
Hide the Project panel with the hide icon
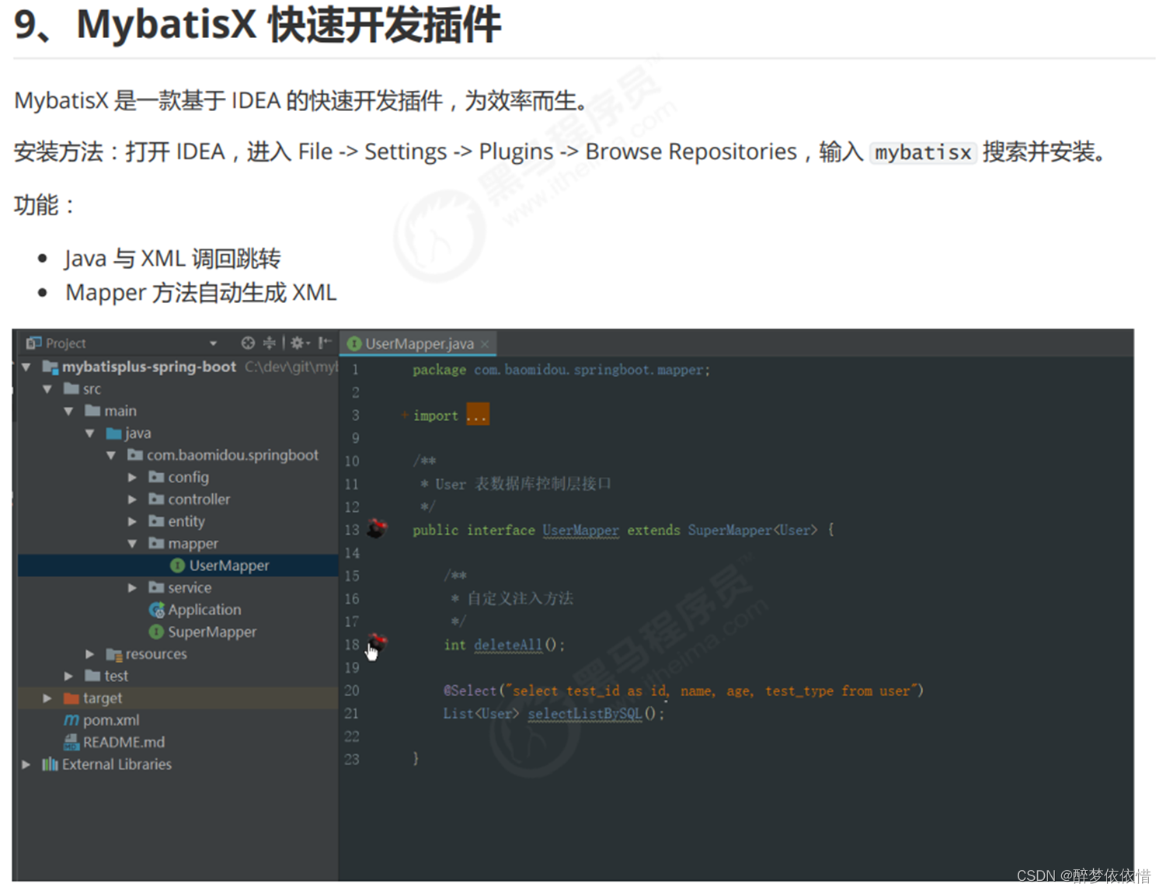pos(325,343)
